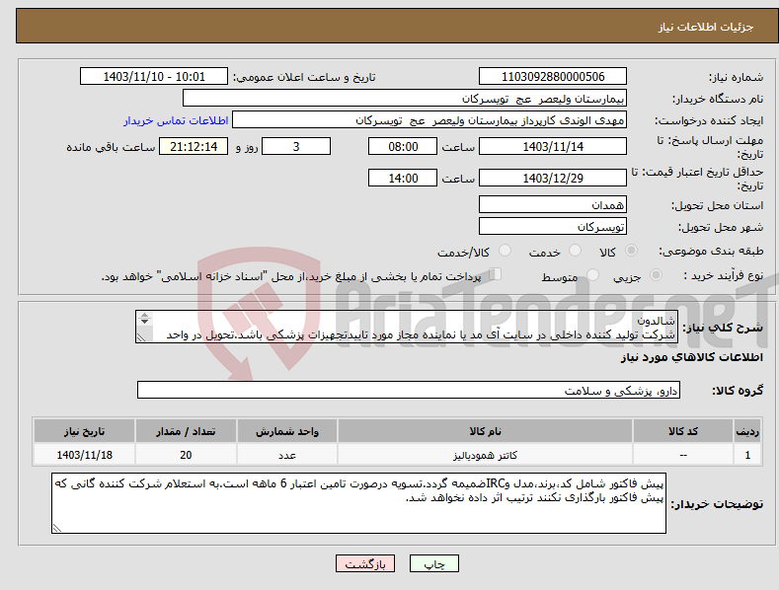Click the price validity time 14:00

click(x=403, y=178)
